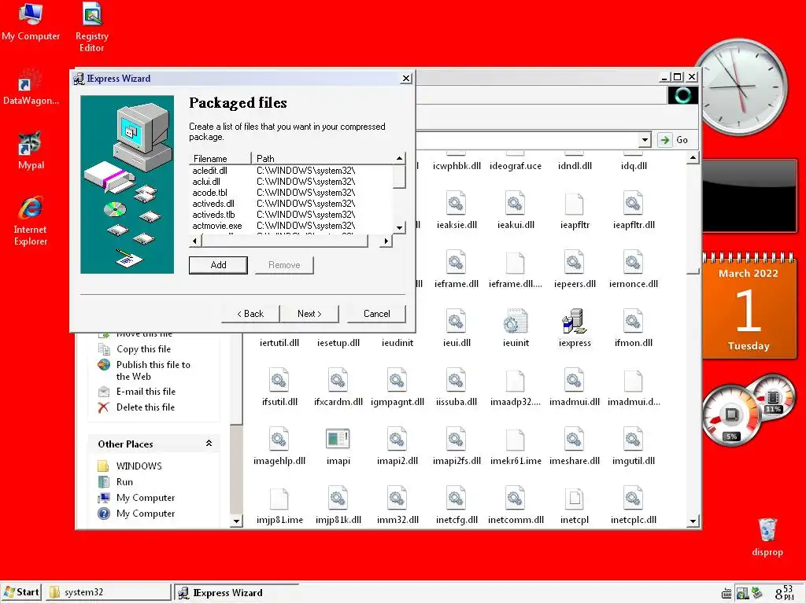Launch the Mypal browser shortcut
Image resolution: width=806 pixels, height=604 pixels.
click(x=31, y=150)
